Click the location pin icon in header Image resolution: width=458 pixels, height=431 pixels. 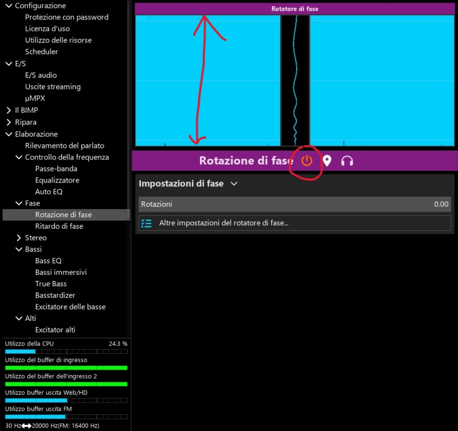tap(327, 161)
